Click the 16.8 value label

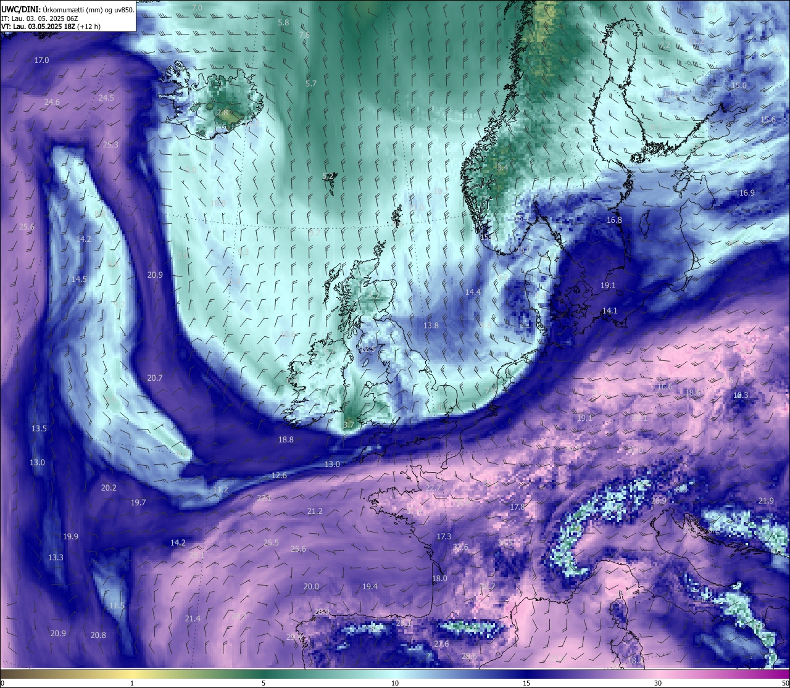pyautogui.click(x=614, y=220)
